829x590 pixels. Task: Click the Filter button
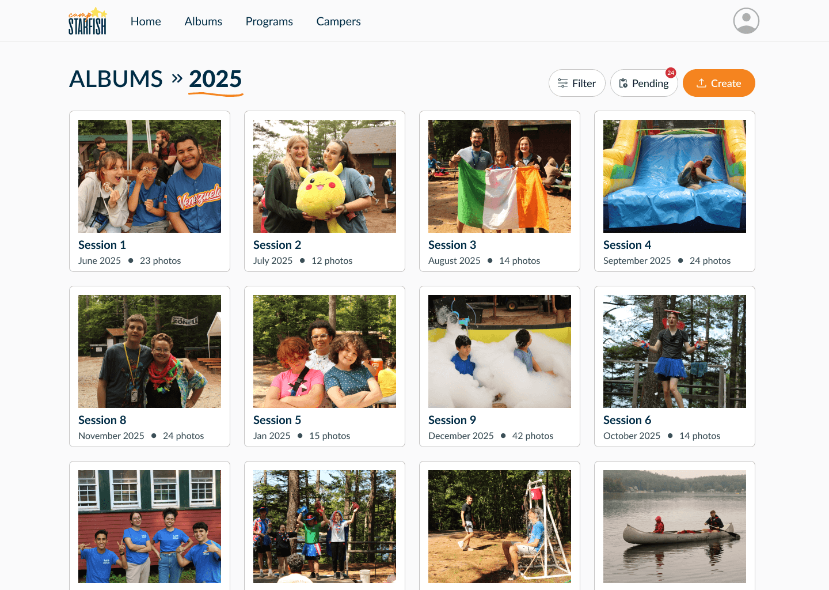(577, 83)
